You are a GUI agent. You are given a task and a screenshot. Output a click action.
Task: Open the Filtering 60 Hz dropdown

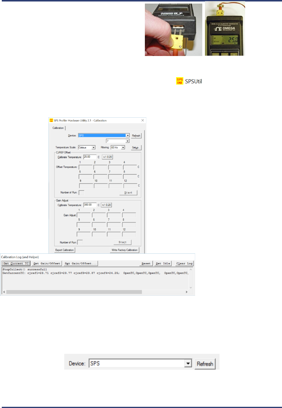[x=123, y=147]
